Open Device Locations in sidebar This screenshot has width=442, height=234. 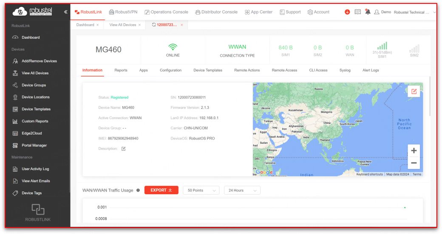click(x=36, y=97)
